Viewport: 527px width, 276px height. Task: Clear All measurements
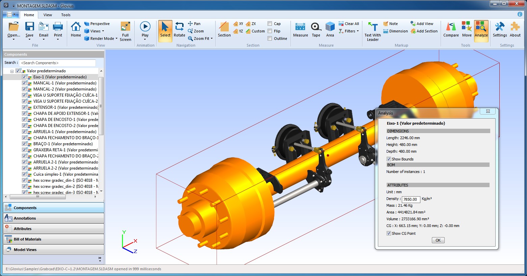coord(349,24)
